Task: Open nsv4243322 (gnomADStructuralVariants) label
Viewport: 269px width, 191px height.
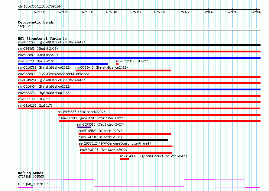Action: point(154,156)
